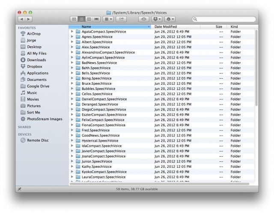Go back with the left arrow button
Image resolution: width=274 pixels, height=214 pixels.
[x=21, y=19]
